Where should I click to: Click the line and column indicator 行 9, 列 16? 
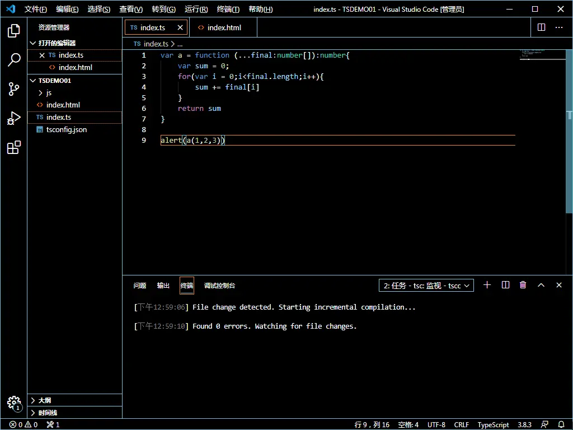372,424
